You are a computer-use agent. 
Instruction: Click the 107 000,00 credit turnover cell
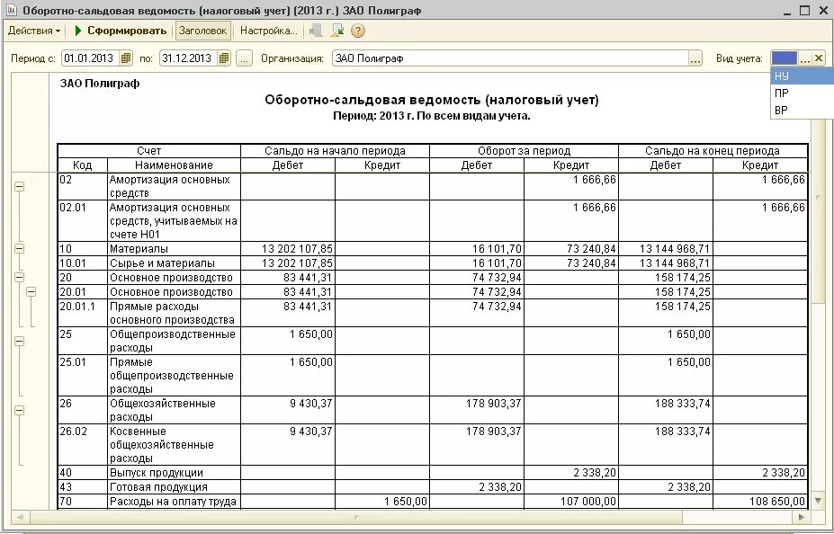(570, 501)
